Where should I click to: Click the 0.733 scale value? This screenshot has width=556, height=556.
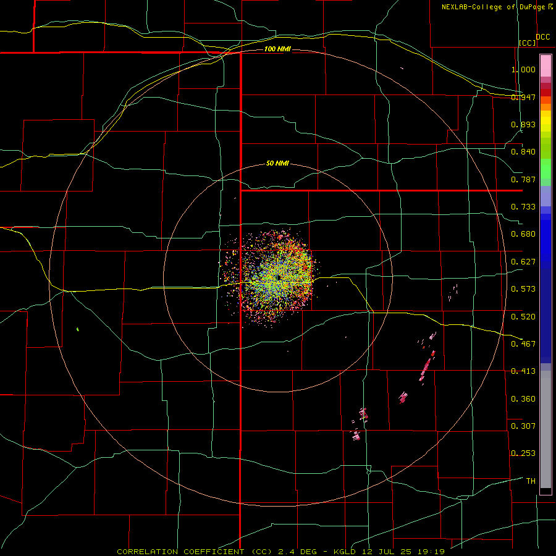[x=523, y=207]
